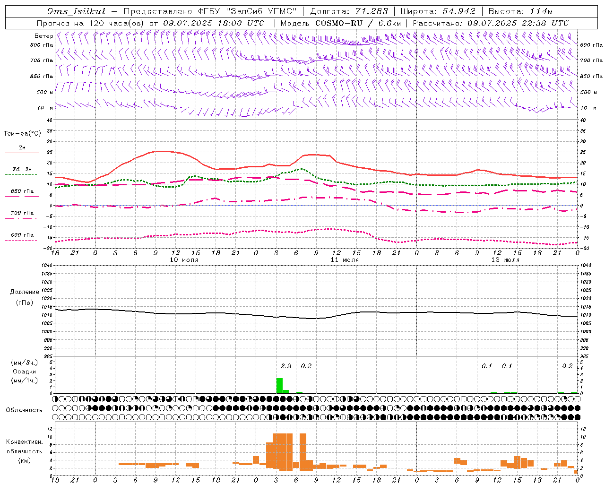The image size is (605, 484).
Task: Click the 'Высота: 114м' elevation value
Action: [520, 11]
